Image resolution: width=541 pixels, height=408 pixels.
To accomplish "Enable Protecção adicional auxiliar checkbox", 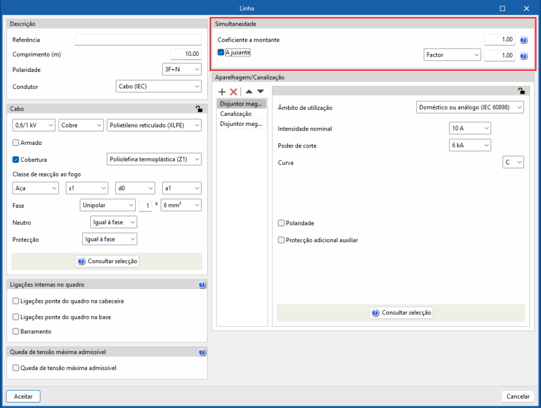I will point(281,240).
